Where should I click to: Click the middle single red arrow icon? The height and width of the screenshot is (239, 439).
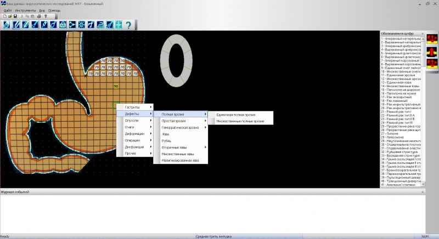click(x=432, y=52)
